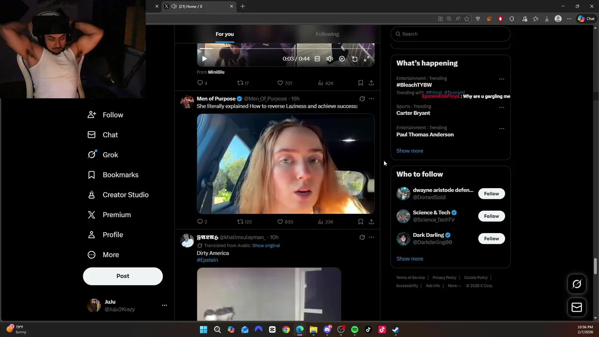Open Grok from the sidebar
Viewport: 599px width, 337px height.
[x=102, y=155]
